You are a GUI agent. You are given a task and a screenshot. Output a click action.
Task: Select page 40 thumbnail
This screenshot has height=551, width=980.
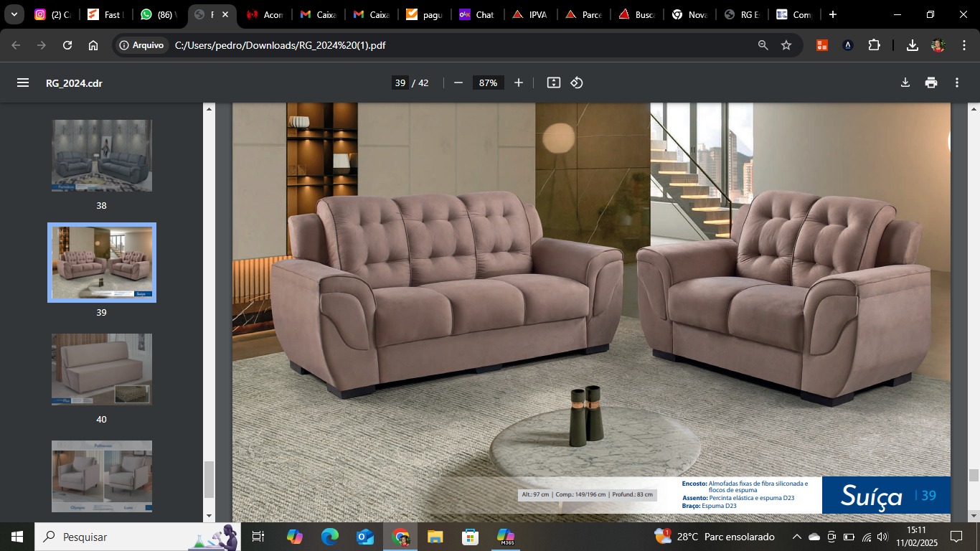coord(102,369)
